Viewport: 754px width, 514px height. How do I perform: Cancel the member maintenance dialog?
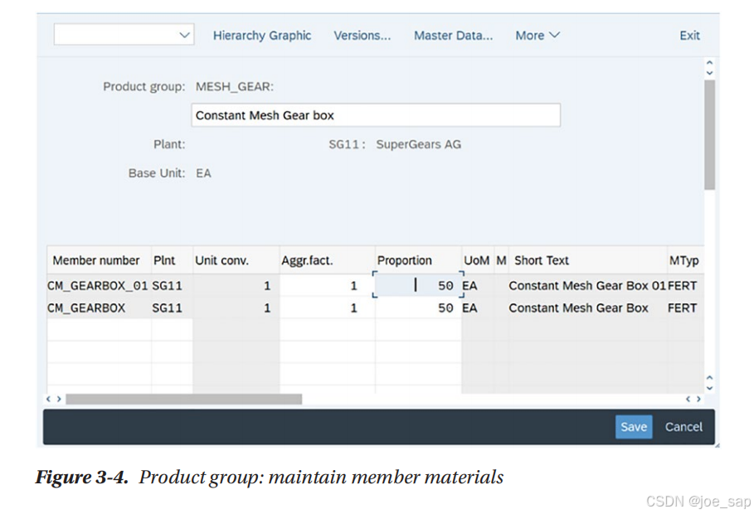[x=683, y=427]
